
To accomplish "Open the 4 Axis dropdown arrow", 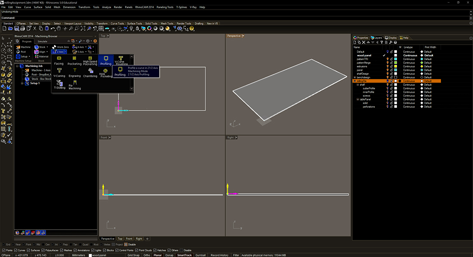I will (x=86, y=47).
